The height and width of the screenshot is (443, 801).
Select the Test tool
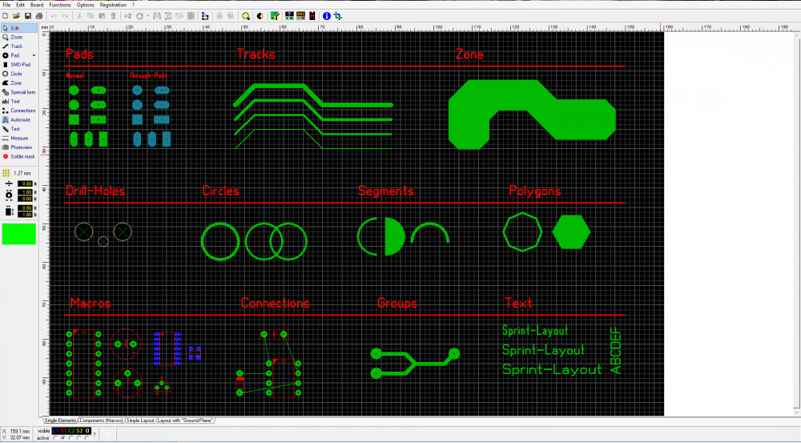coord(19,129)
